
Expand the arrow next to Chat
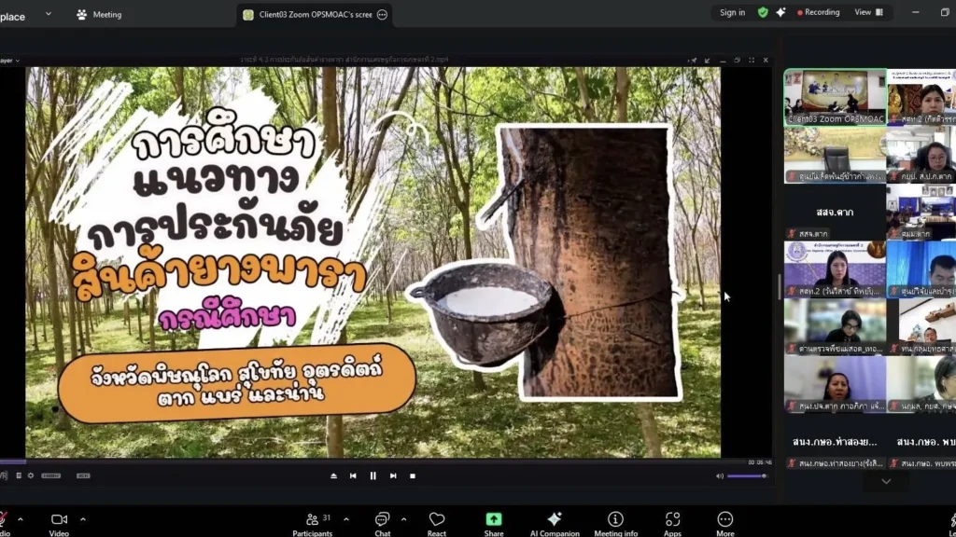(x=403, y=519)
